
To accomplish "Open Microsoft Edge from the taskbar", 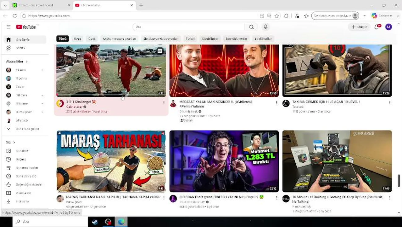I will pos(121,222).
